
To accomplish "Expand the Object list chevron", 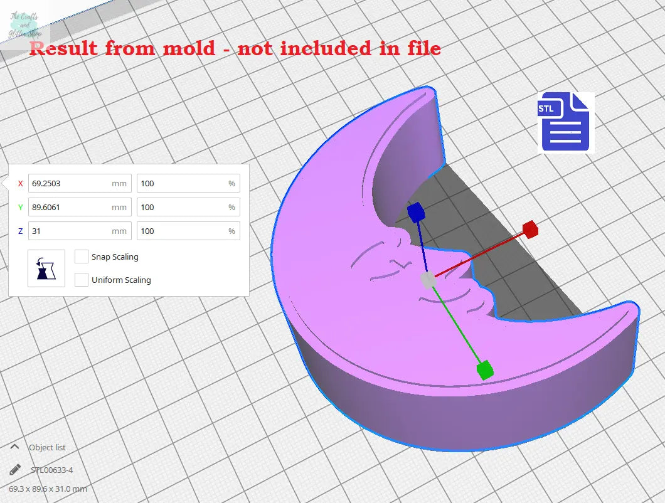I will click(x=15, y=447).
